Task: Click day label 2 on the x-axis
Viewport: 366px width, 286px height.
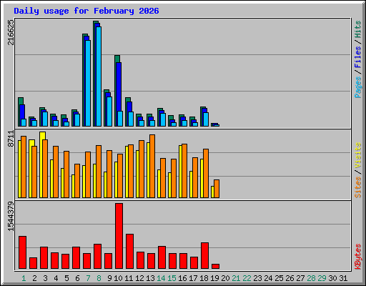Action: coord(34,278)
